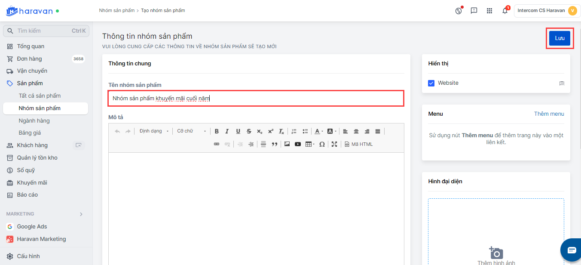Open the Cỡ chữ font size dropdown

click(191, 131)
